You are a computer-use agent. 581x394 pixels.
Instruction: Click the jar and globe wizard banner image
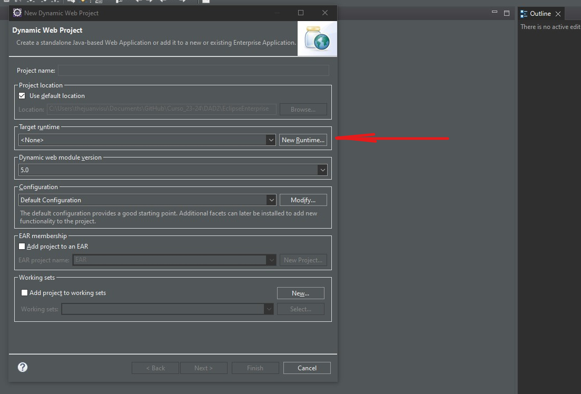317,38
